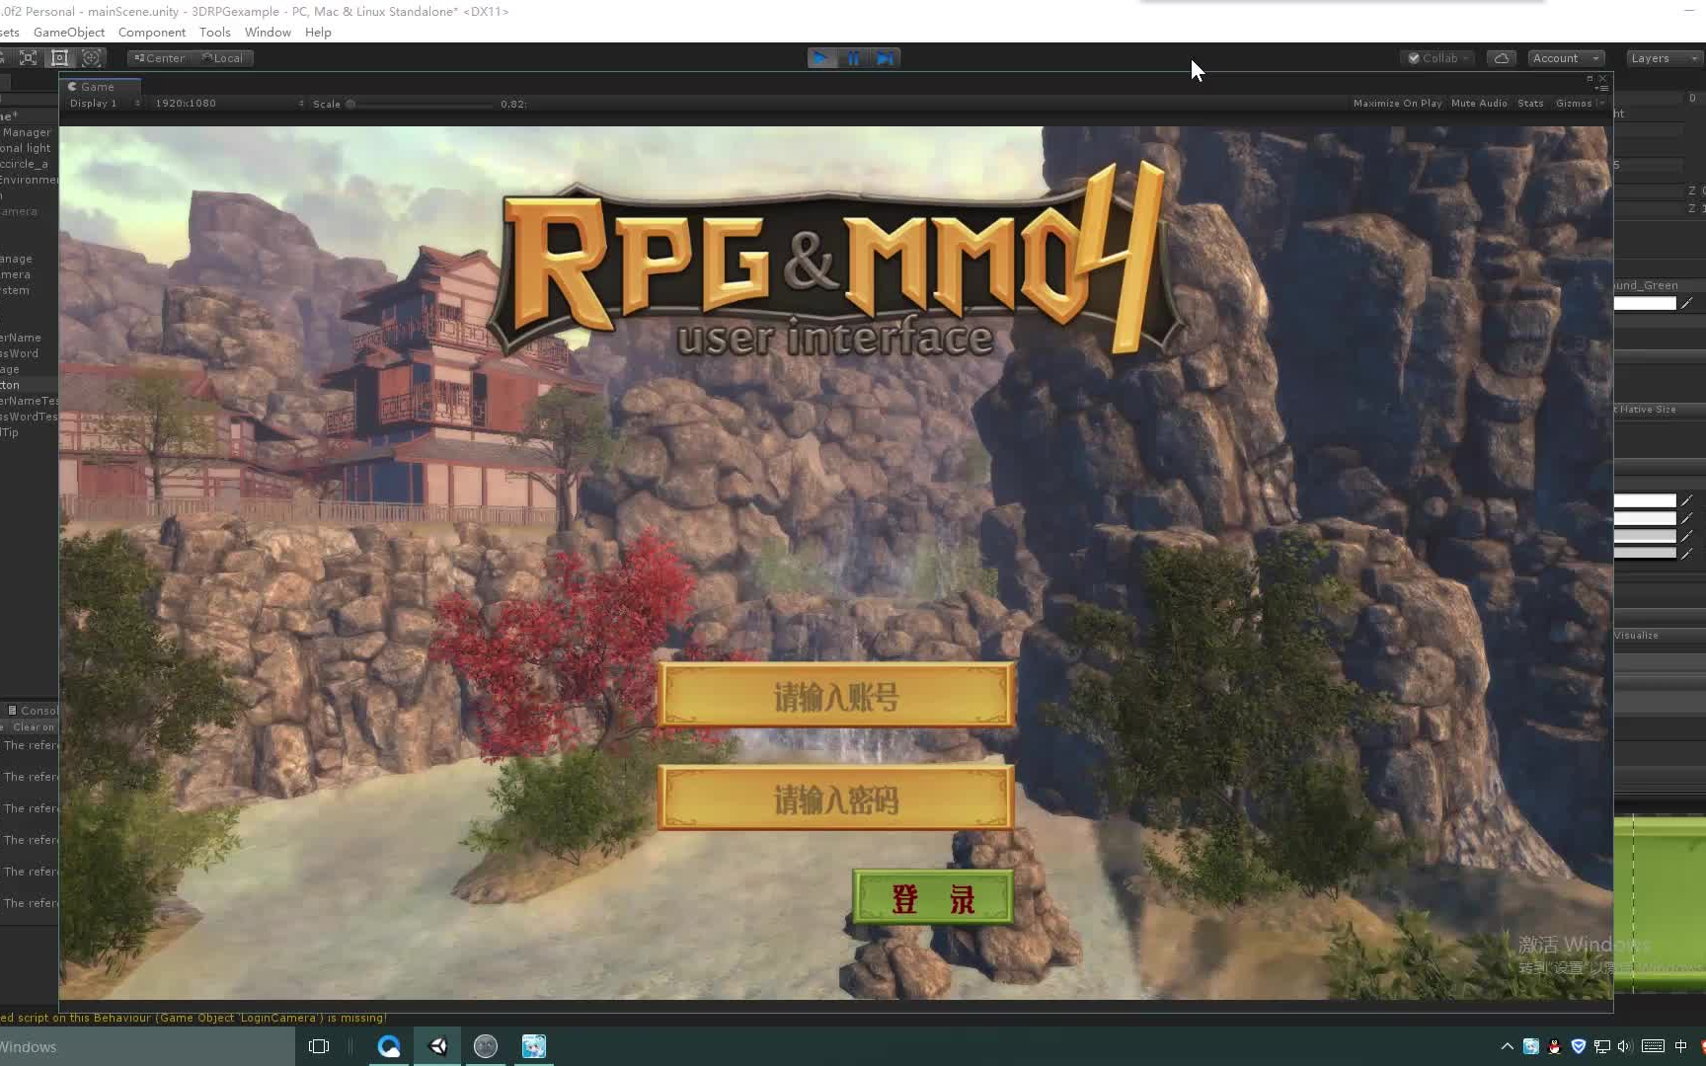Toggle the Local handle rotation button

click(x=222, y=58)
